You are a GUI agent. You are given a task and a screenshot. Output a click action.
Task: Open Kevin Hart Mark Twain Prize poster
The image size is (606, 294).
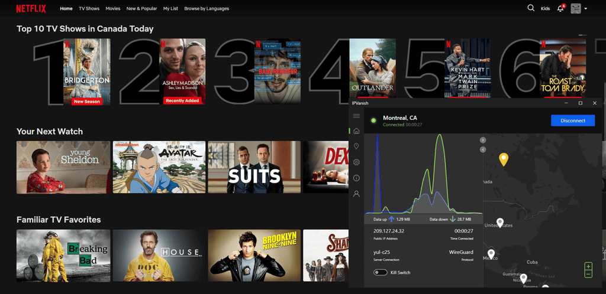click(x=468, y=68)
